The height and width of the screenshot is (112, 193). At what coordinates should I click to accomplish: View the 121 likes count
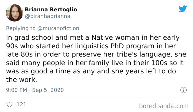point(22,105)
